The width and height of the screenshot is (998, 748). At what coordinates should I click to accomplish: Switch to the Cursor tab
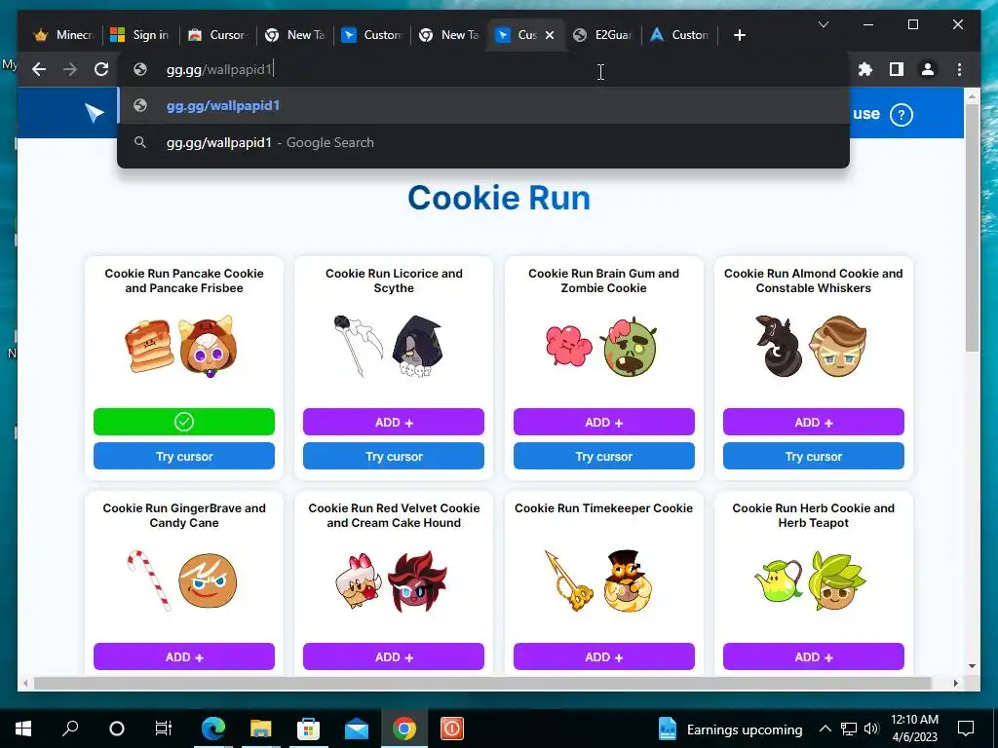click(217, 36)
